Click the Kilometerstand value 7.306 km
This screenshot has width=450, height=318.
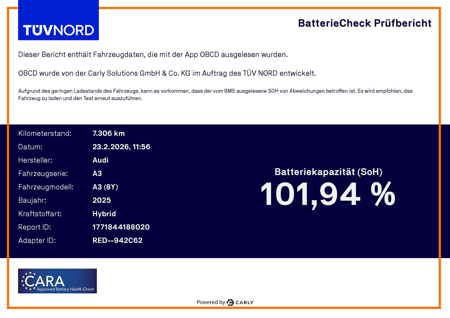[108, 133]
